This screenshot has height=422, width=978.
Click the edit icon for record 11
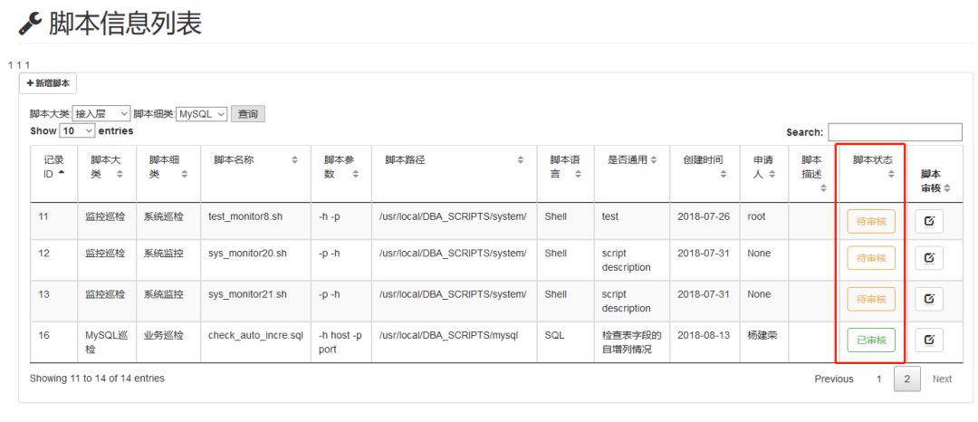[929, 221]
